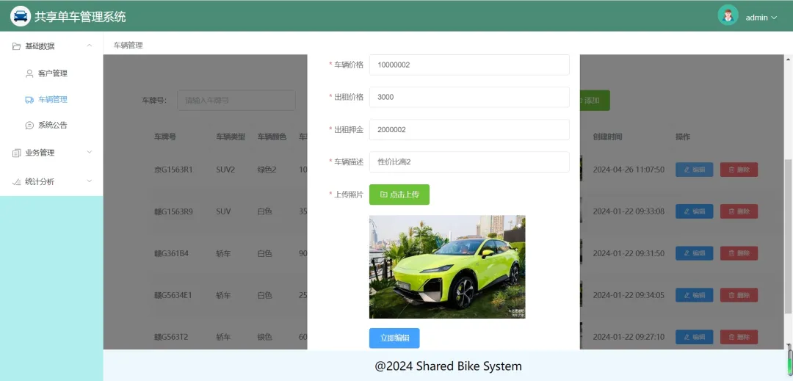Viewport: 793px width, 381px height.
Task: Delete the 赣G1563R9 row
Action: click(739, 211)
